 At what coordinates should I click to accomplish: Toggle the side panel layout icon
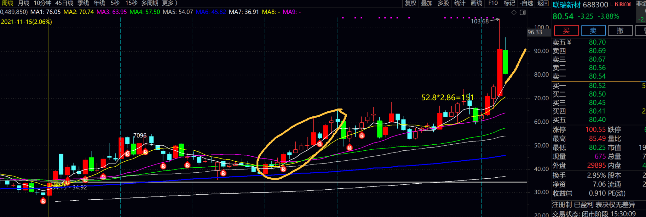point(522,12)
